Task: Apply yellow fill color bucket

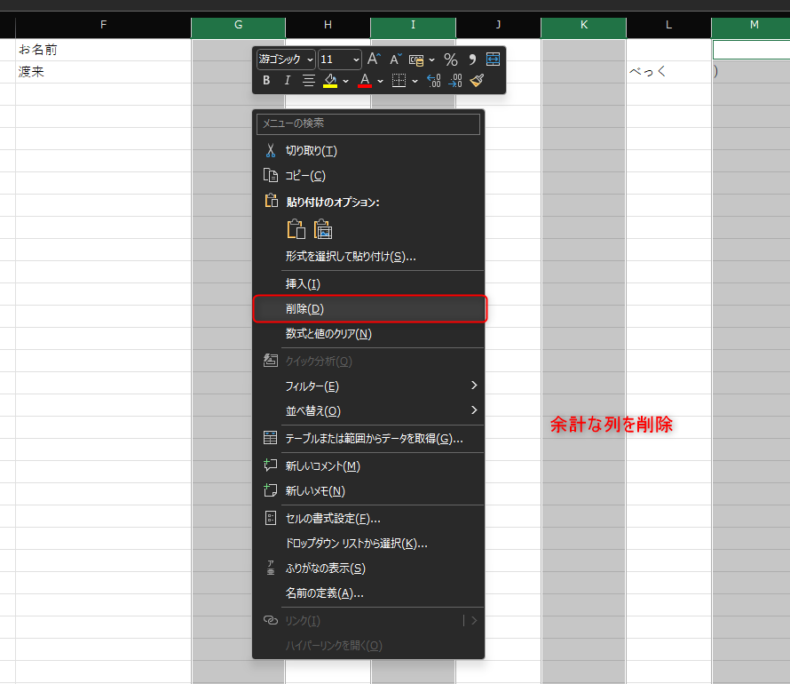Action: click(330, 81)
